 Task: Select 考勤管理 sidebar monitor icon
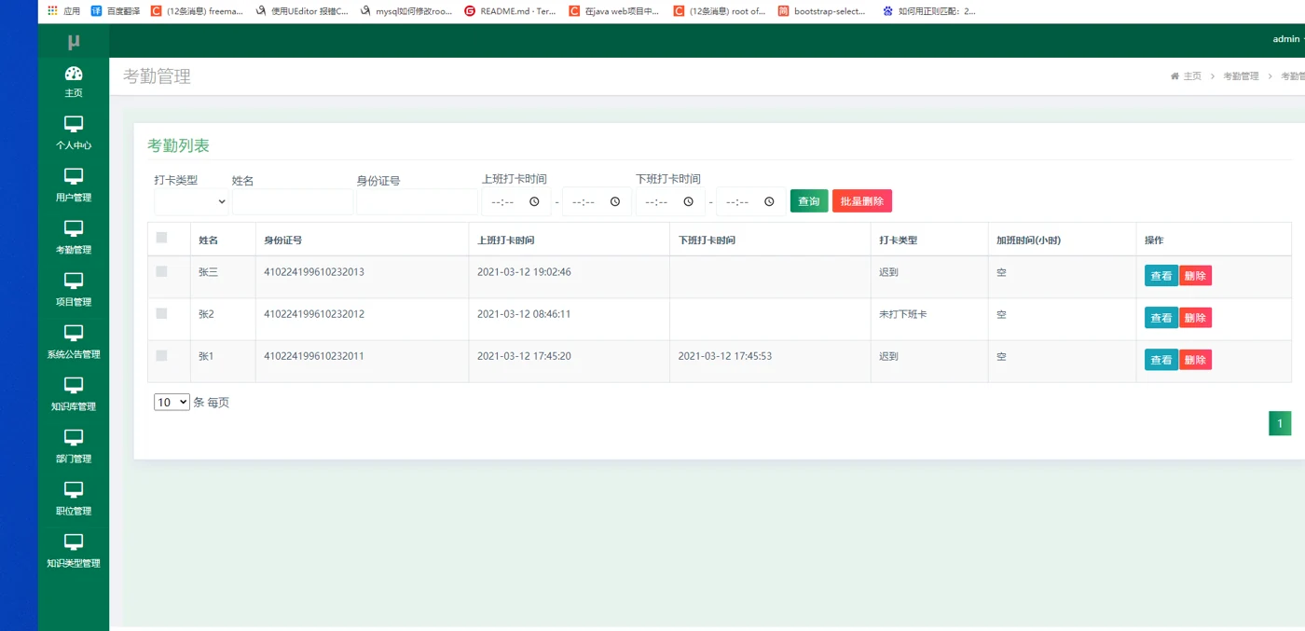tap(74, 228)
